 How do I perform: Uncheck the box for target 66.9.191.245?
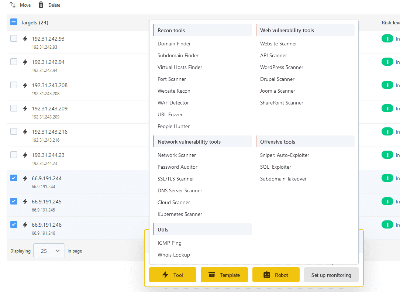click(x=14, y=201)
